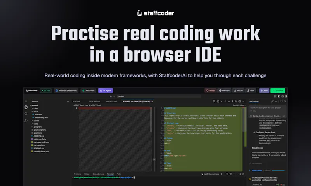Open the API Client button
The image size is (311, 186).
point(88,90)
